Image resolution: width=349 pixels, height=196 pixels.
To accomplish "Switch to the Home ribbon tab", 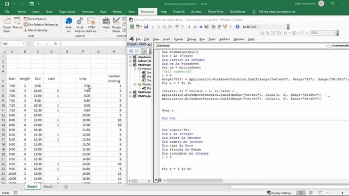I will click(22, 11).
